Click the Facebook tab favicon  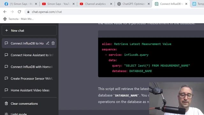coord(6,4)
